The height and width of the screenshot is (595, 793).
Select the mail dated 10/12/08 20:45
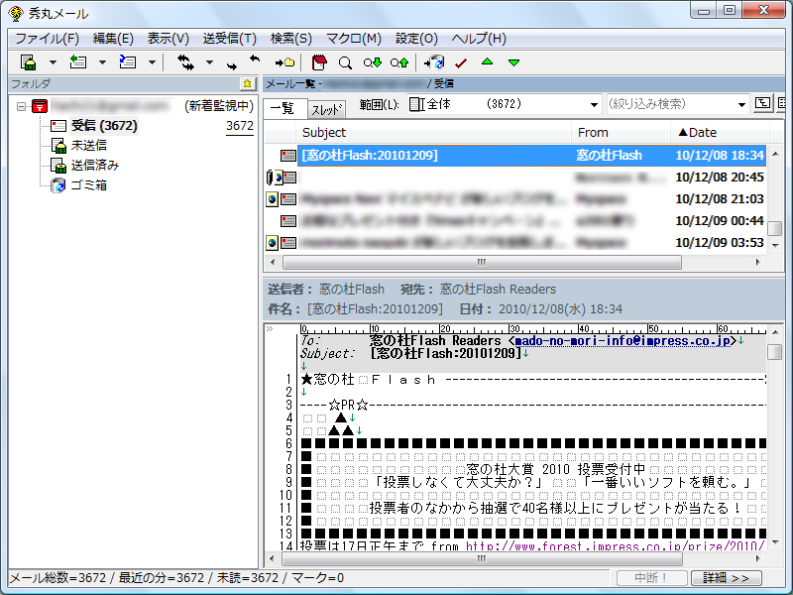point(514,178)
